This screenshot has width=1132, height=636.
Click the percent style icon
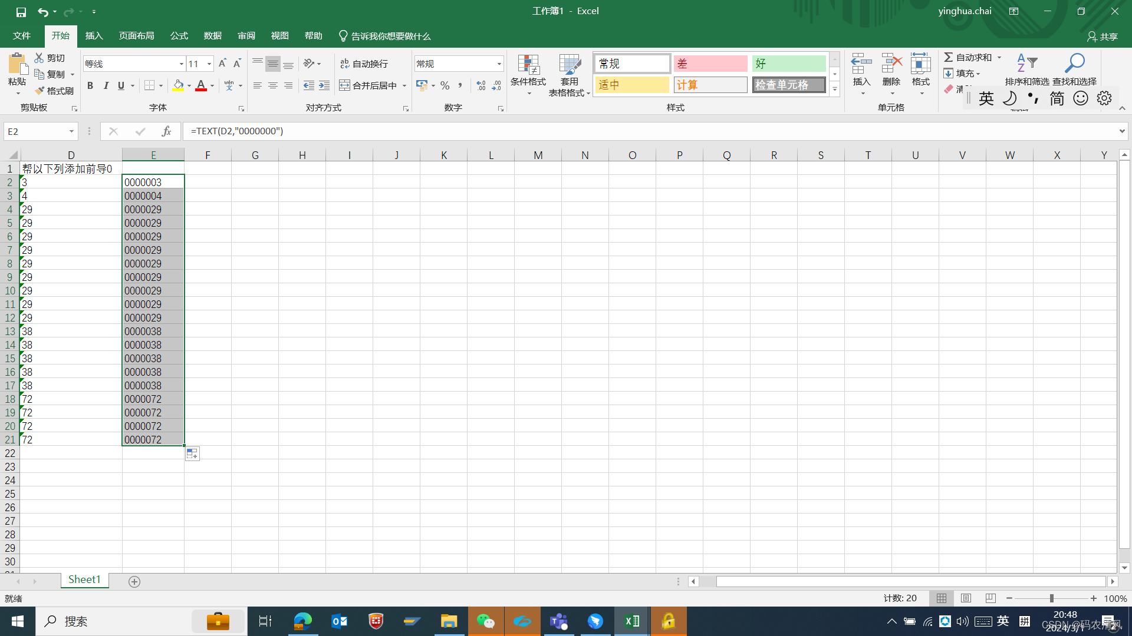click(445, 86)
